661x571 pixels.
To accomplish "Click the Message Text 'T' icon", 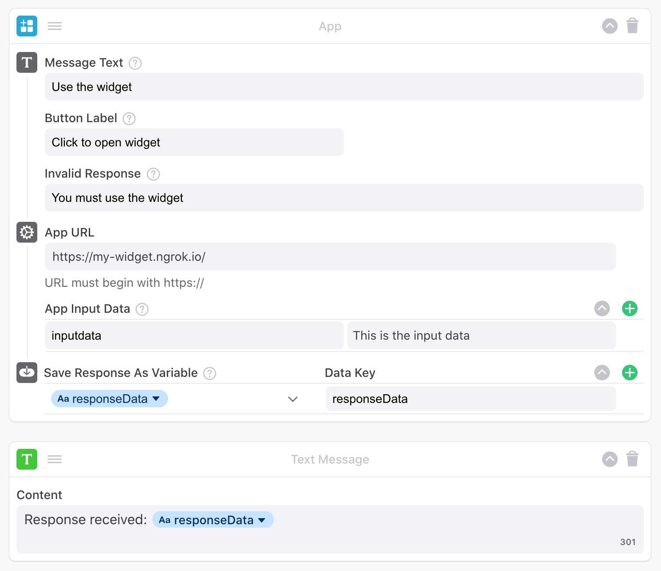I will 26,63.
